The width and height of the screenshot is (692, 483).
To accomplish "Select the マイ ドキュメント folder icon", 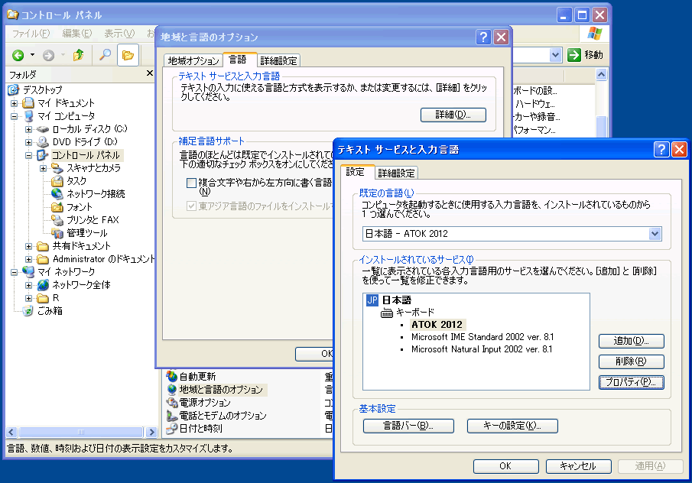I will (x=28, y=103).
